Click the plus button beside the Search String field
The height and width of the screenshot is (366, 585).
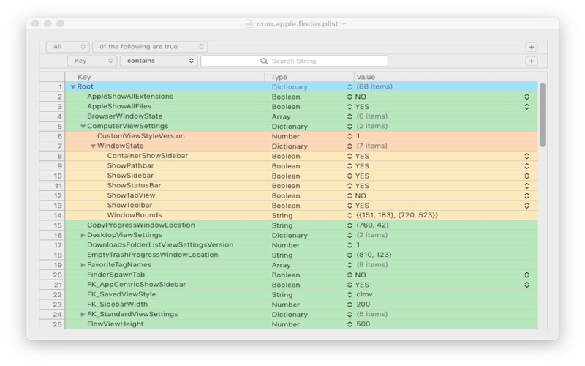[532, 61]
